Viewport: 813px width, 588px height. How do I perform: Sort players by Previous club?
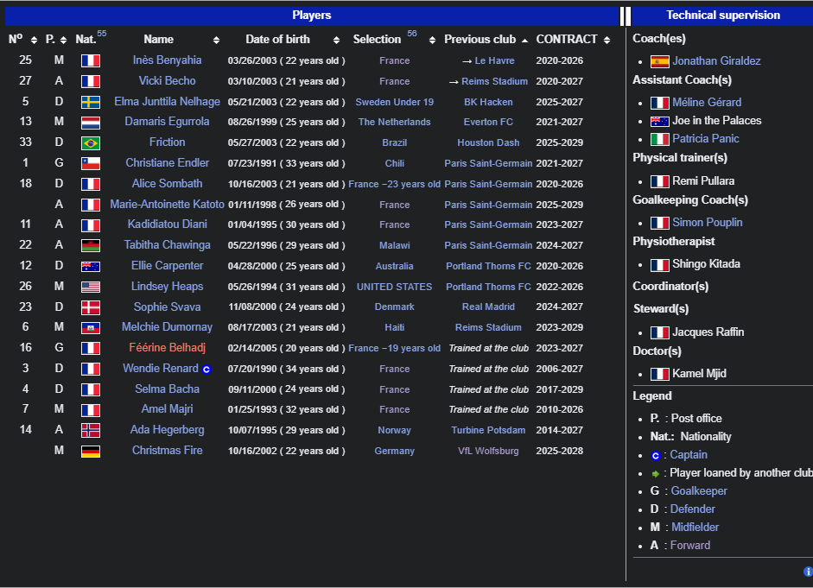tap(524, 40)
